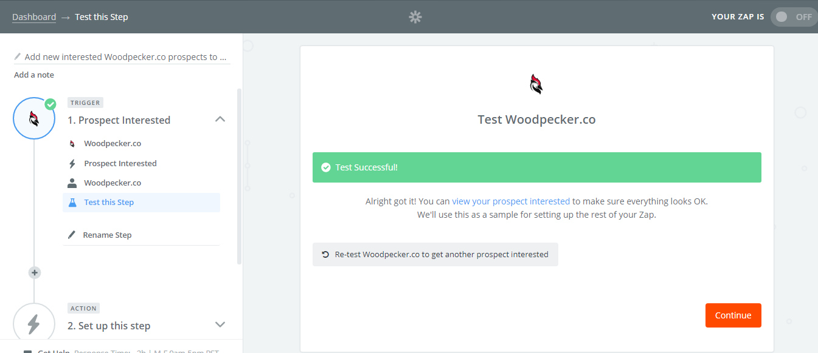Select the Woodpecker.co account menu item

point(113,183)
